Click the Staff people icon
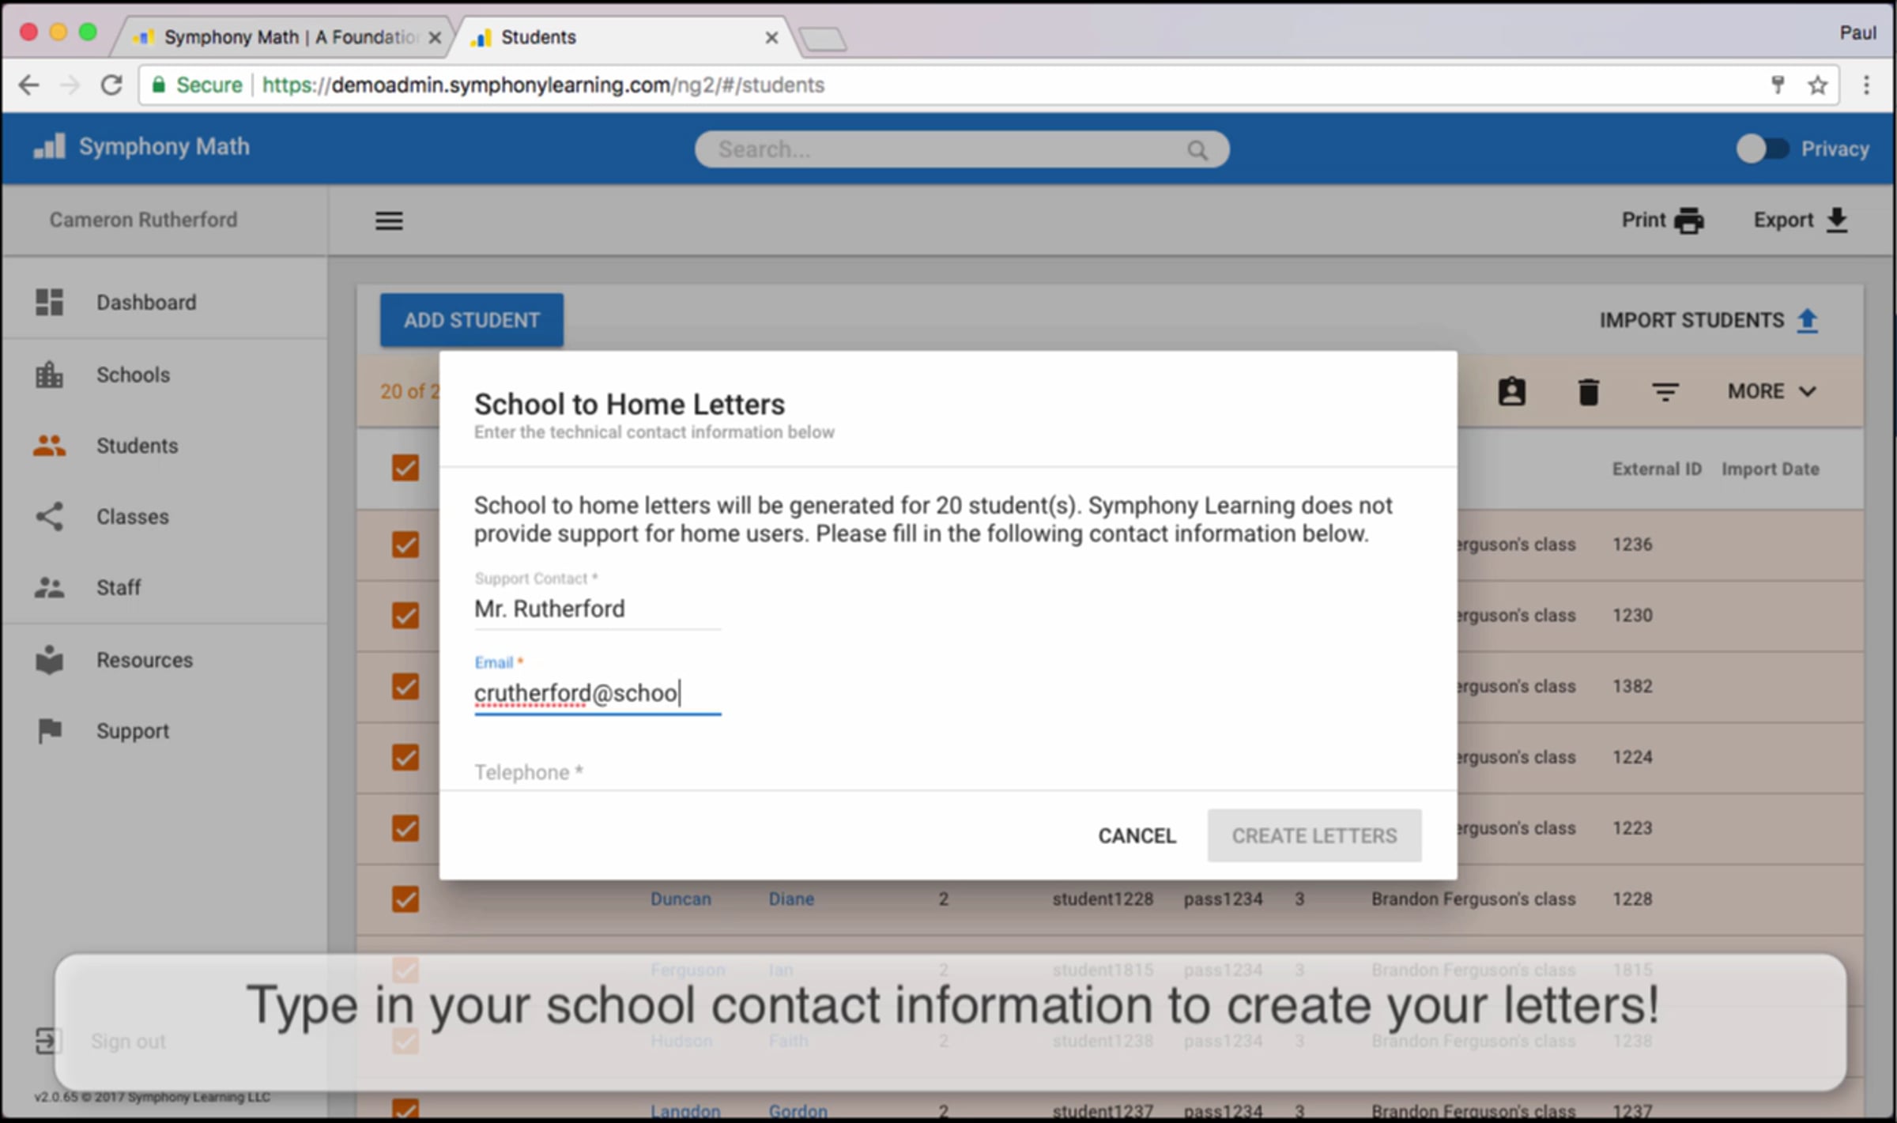This screenshot has height=1123, width=1897. pyautogui.click(x=49, y=588)
